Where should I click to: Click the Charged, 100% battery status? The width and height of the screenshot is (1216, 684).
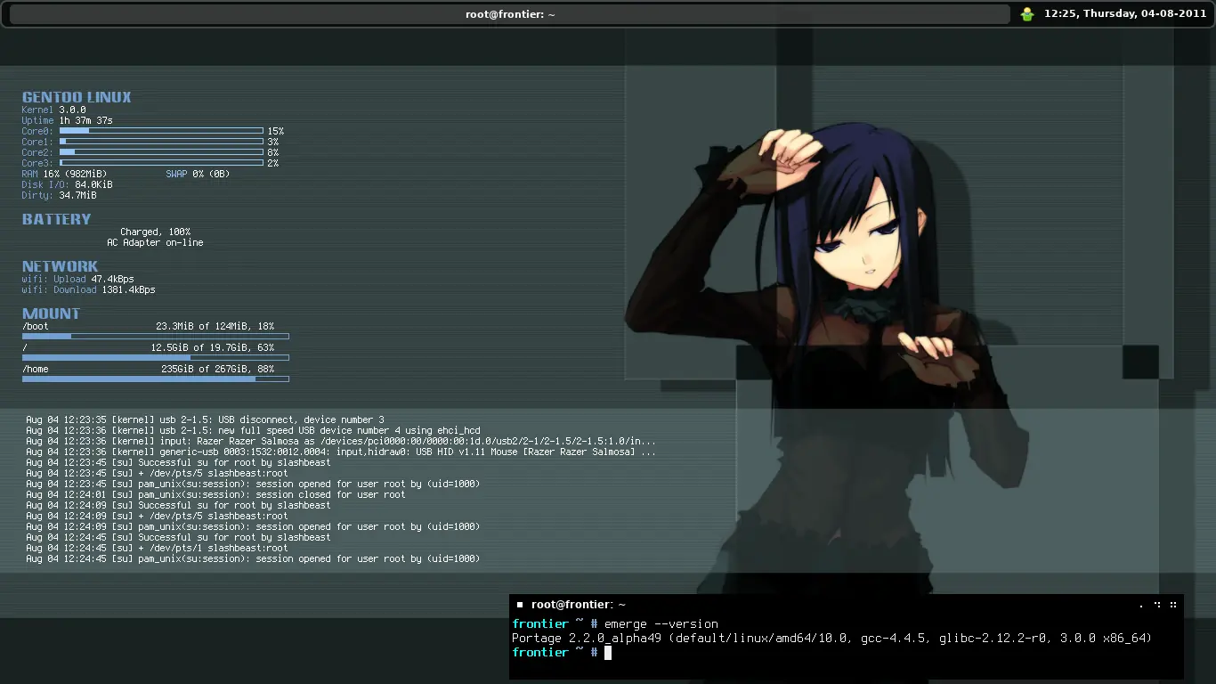(x=156, y=232)
